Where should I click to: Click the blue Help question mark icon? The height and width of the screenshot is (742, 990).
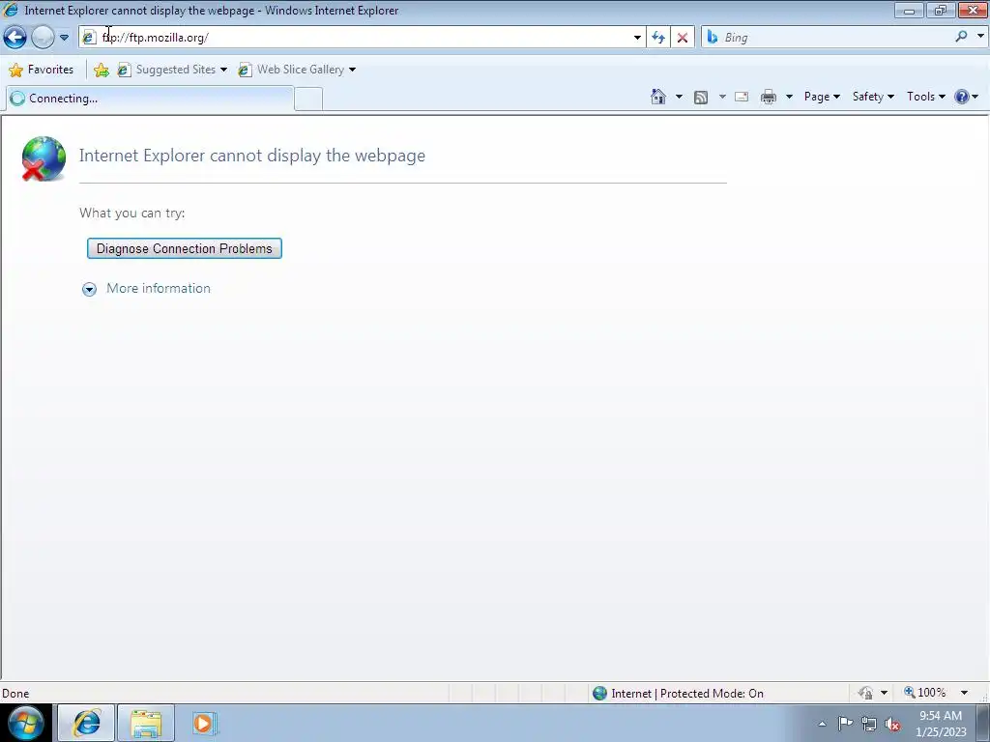962,97
